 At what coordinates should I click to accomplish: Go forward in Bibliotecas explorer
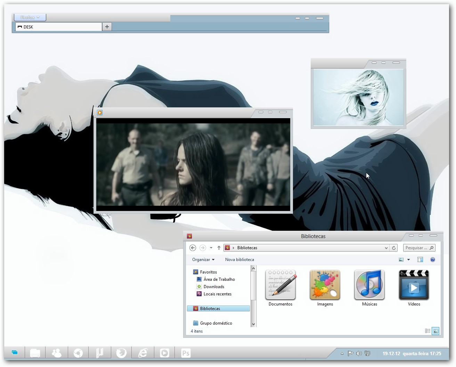[x=203, y=248]
